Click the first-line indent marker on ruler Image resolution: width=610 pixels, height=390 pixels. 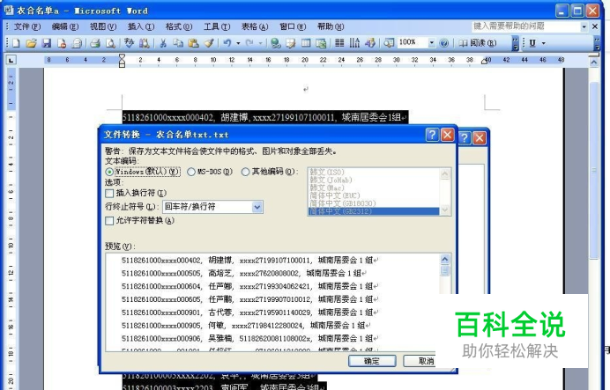[122, 56]
